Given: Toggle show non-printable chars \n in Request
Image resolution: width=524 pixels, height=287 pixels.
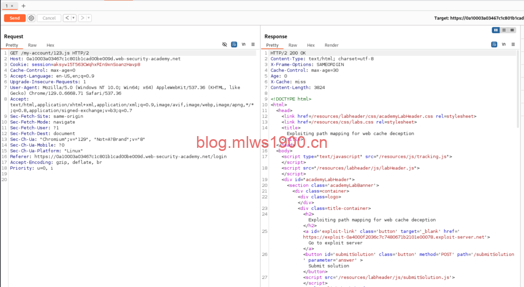Looking at the screenshot, I should [x=244, y=45].
